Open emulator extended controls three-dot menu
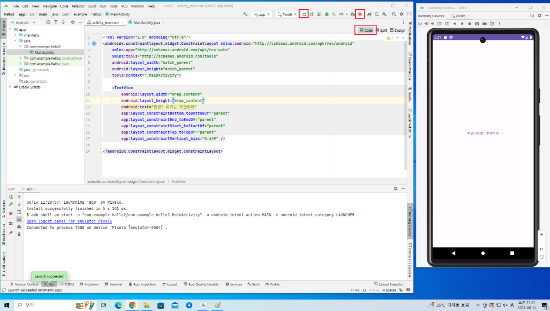This screenshot has height=311, width=550. (500, 24)
